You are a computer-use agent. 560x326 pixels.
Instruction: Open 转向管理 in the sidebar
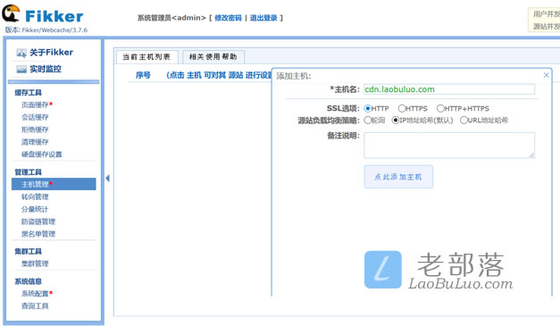tap(35, 196)
